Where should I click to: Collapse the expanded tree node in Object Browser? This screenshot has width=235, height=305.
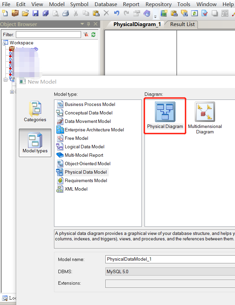(x=5, y=80)
